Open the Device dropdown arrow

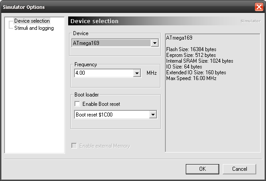tap(155, 43)
